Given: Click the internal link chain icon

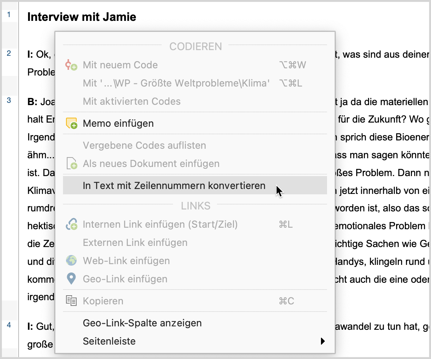Looking at the screenshot, I should 71,224.
